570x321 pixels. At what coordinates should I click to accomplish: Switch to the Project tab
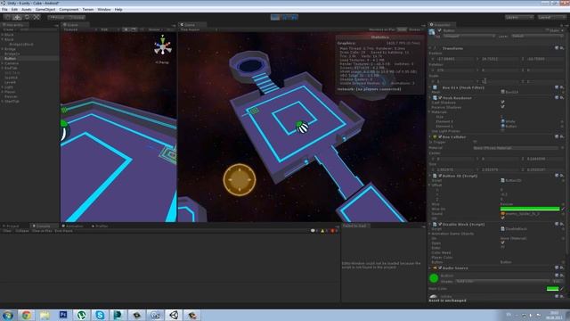12,226
